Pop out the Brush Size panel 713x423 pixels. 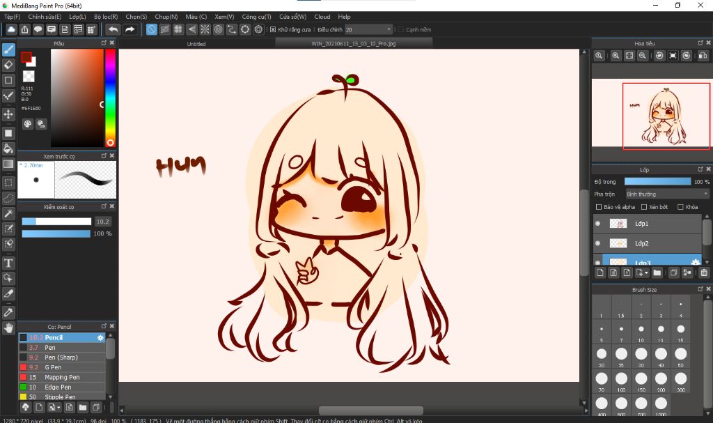tap(700, 289)
